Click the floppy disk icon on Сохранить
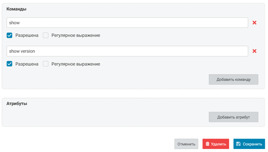The width and height of the screenshot is (268, 152). [238, 144]
